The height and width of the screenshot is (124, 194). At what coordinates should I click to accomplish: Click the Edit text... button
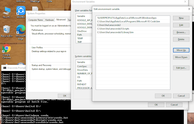coord(181,68)
